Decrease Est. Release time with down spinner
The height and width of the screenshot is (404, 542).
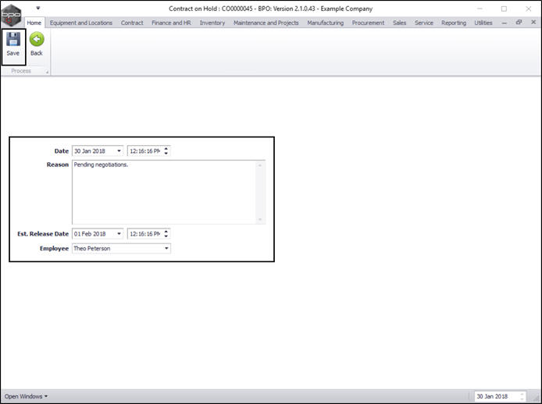coord(166,236)
